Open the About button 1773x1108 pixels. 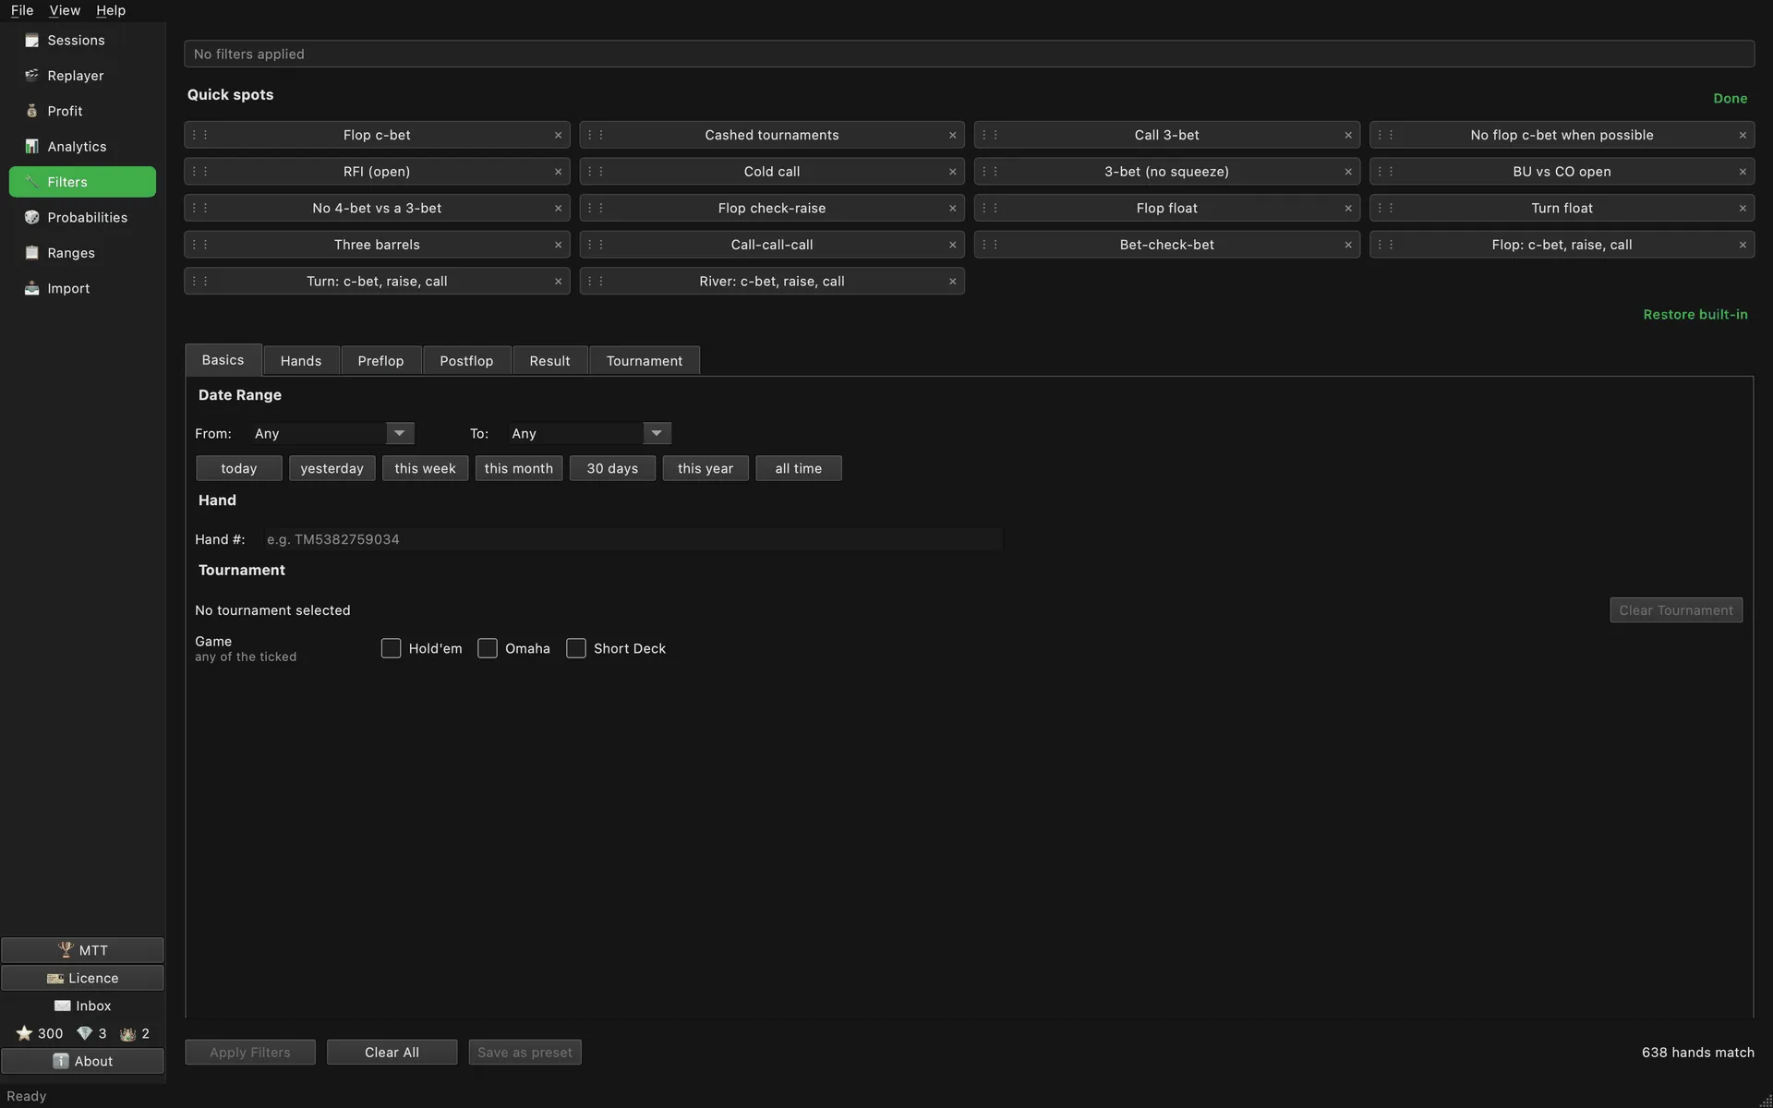point(82,1061)
